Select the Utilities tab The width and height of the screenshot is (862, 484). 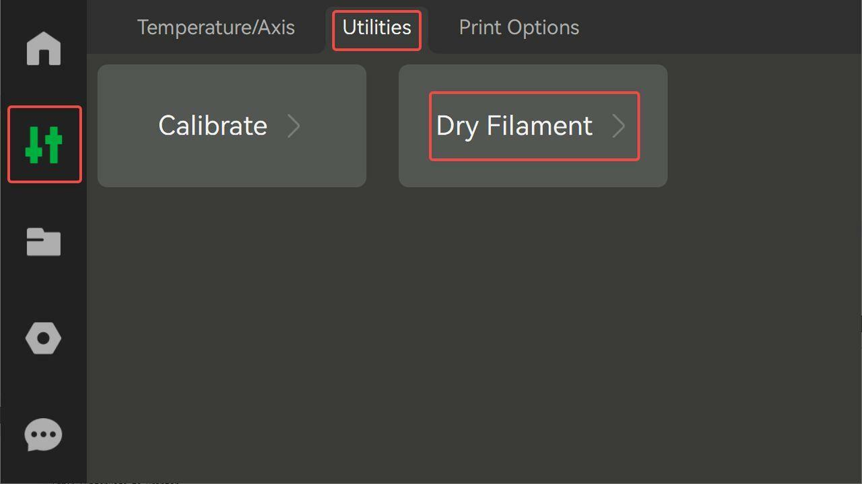(x=376, y=28)
